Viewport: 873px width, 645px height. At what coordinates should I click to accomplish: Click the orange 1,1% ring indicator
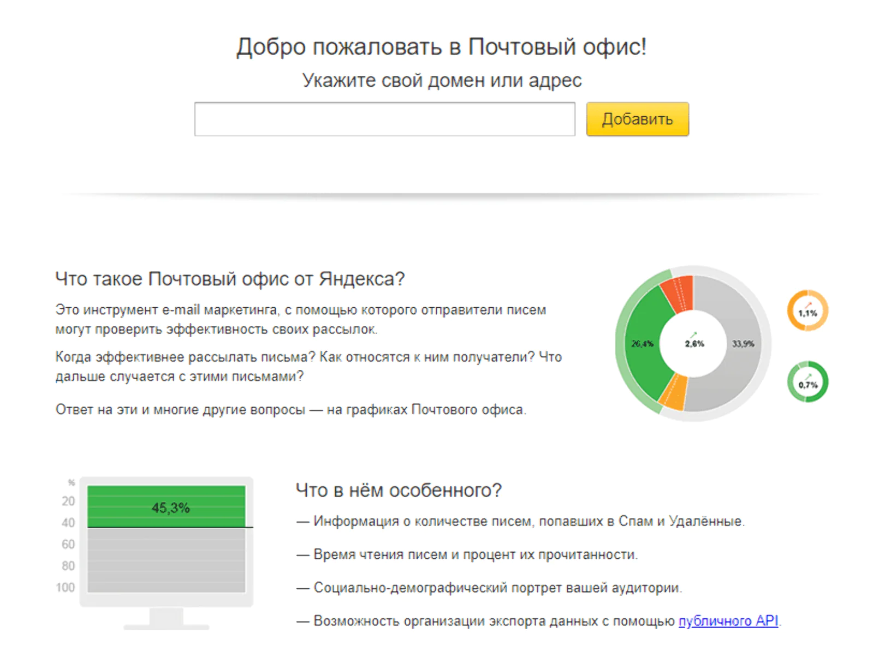point(807,310)
